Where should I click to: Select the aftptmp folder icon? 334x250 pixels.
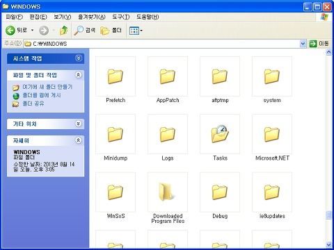219,76
